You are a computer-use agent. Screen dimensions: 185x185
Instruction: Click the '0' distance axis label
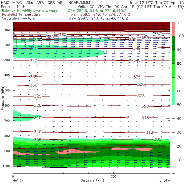(x=13, y=176)
